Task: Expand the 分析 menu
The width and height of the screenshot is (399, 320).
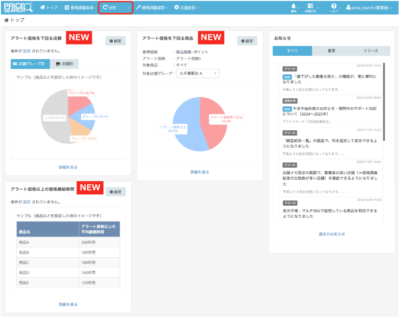Action: (x=115, y=8)
